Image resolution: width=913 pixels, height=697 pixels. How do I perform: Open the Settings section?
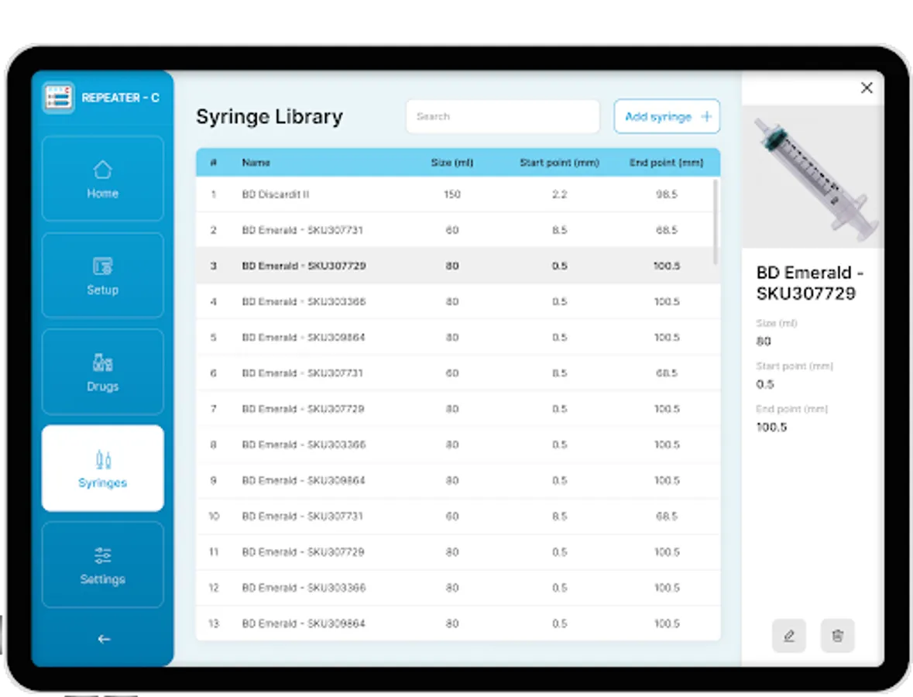102,565
